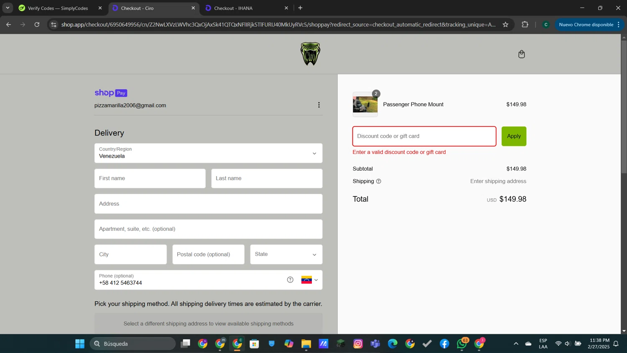The image size is (627, 353).
Task: Click Nuevo Chrome disponible update button
Action: 589,25
